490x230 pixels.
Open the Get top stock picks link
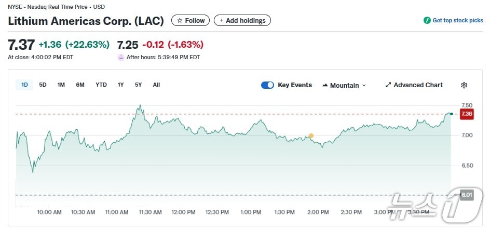[x=457, y=21]
